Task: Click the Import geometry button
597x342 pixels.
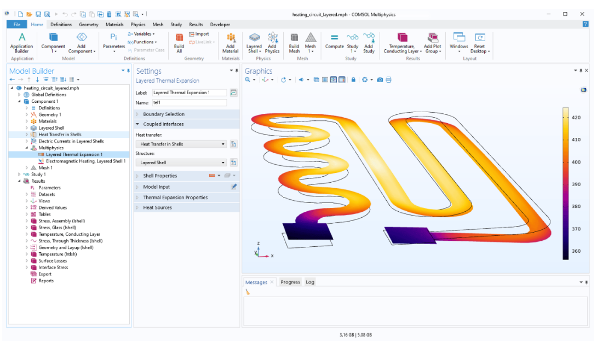Action: click(199, 34)
